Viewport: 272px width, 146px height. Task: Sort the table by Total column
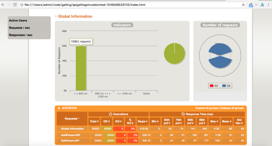pyautogui.click(x=94, y=122)
